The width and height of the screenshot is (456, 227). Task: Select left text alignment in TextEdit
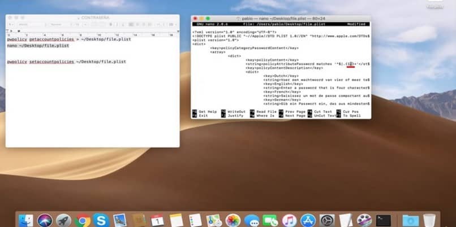131,25
